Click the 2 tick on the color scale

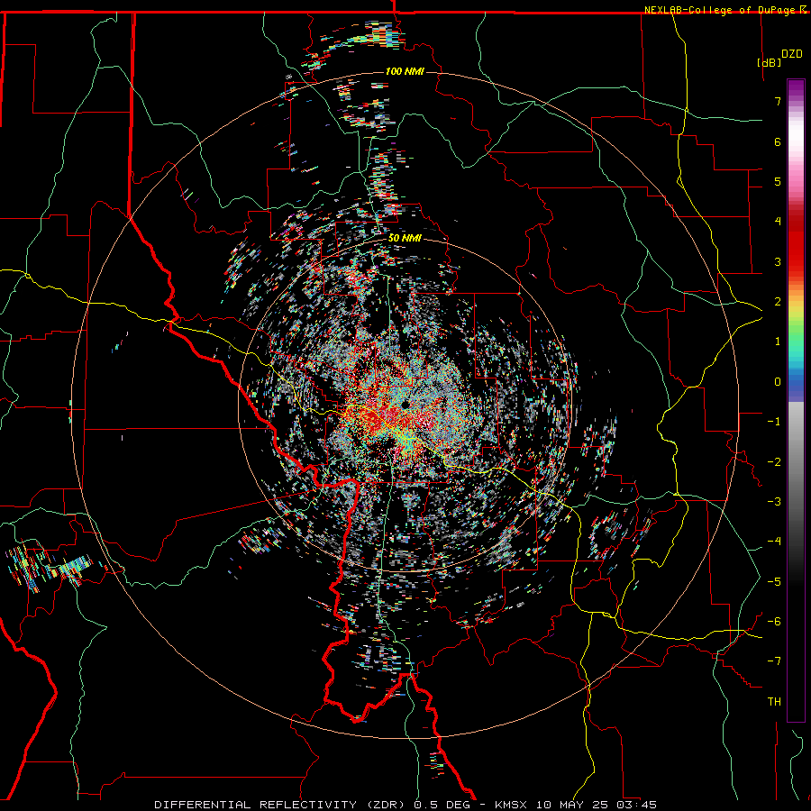coord(778,302)
